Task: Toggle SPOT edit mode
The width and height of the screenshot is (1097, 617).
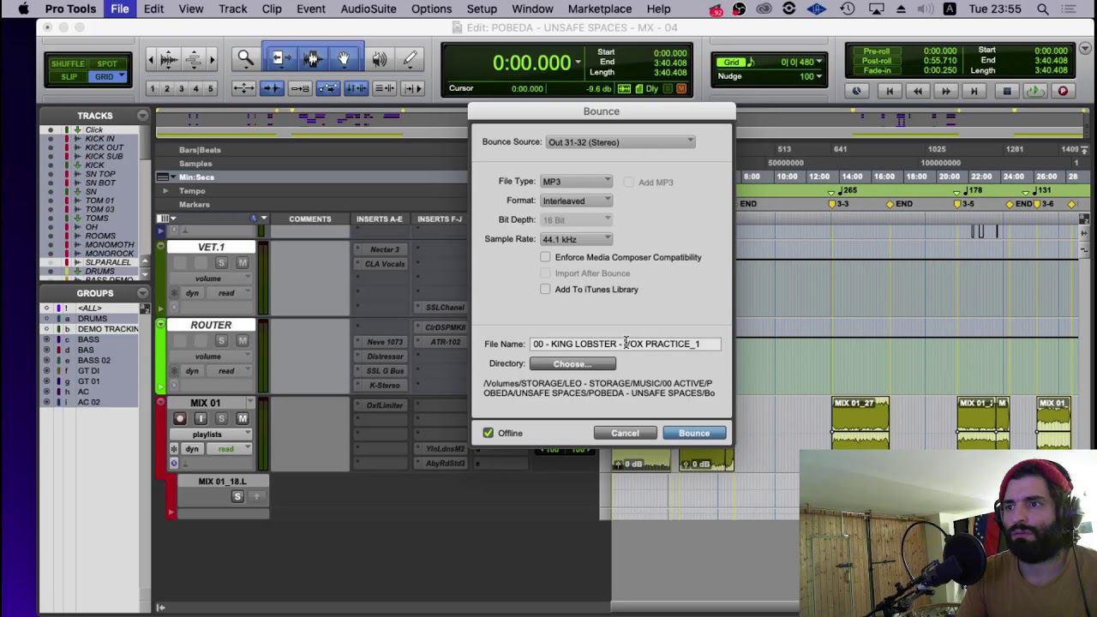Action: pyautogui.click(x=106, y=63)
